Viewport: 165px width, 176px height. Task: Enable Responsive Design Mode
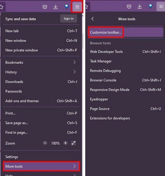(126, 90)
